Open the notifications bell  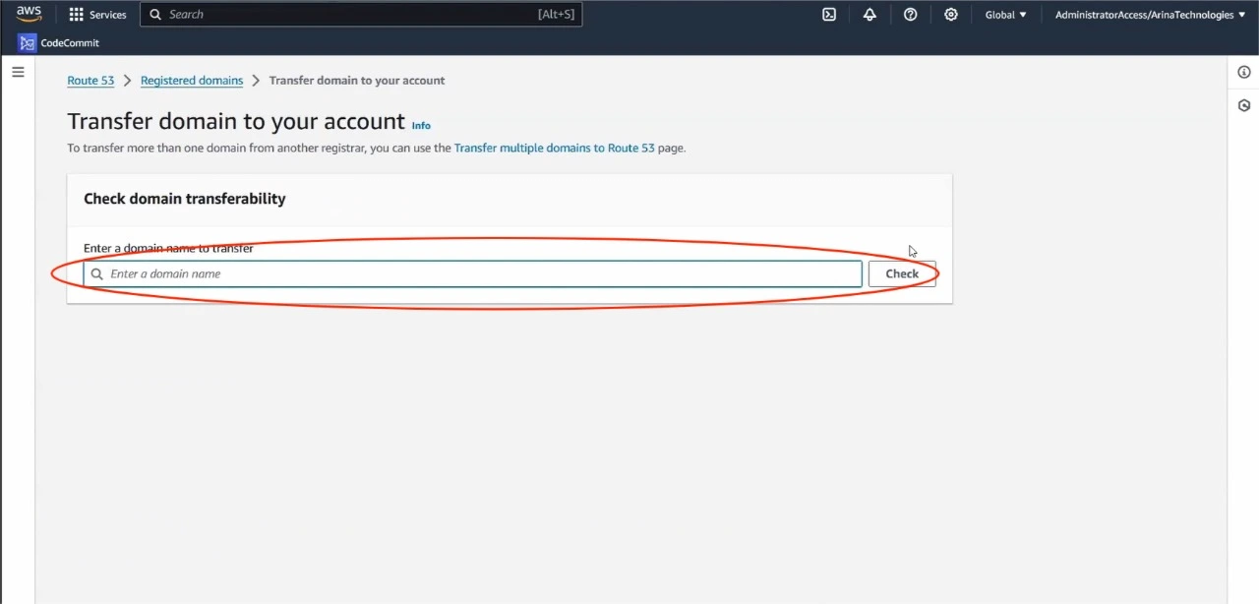[x=869, y=15]
